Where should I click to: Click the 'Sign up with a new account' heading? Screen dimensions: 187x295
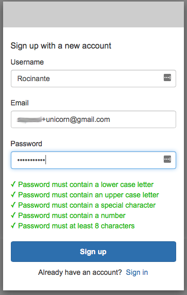click(61, 45)
